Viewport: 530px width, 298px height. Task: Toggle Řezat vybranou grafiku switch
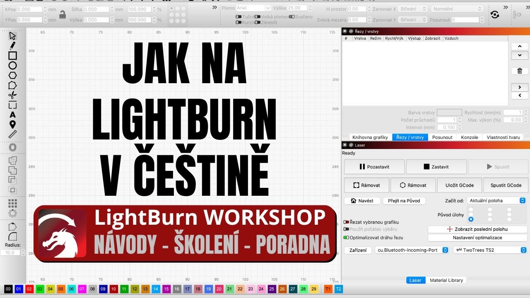point(346,222)
